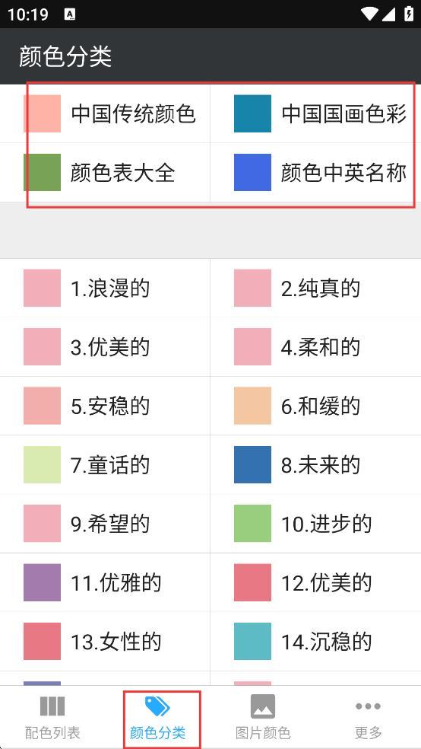Open the 配色列表 palette list tab icon
The width and height of the screenshot is (421, 749).
point(52,706)
